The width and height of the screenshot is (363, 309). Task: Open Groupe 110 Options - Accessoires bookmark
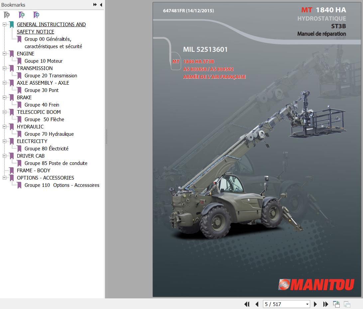click(62, 185)
